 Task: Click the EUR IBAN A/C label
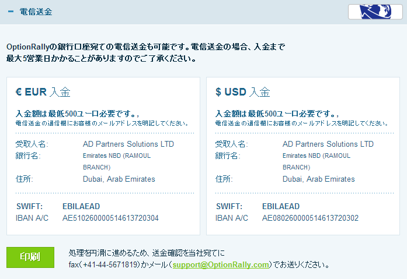[32, 218]
